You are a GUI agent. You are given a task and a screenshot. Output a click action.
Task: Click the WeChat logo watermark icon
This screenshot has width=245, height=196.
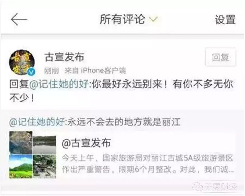(x=197, y=186)
